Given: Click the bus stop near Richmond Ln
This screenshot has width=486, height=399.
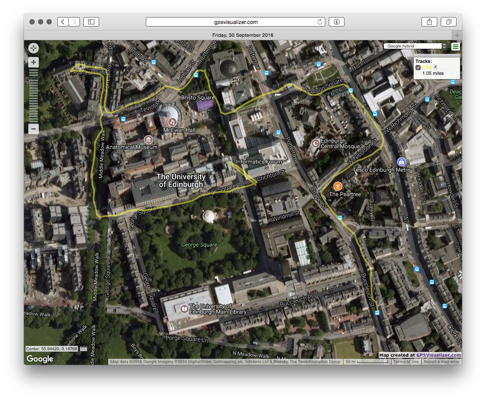Looking at the screenshot, I should (x=427, y=100).
